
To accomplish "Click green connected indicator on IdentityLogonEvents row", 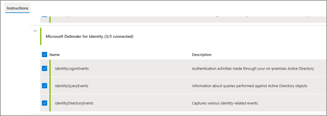I will [x=50, y=68].
